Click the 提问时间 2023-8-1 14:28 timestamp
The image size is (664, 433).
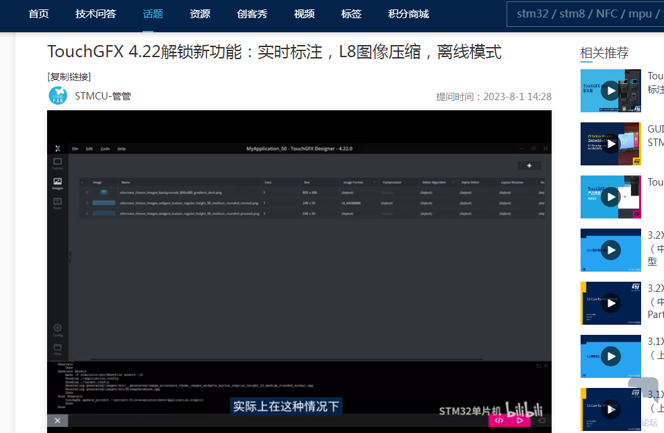tap(494, 97)
